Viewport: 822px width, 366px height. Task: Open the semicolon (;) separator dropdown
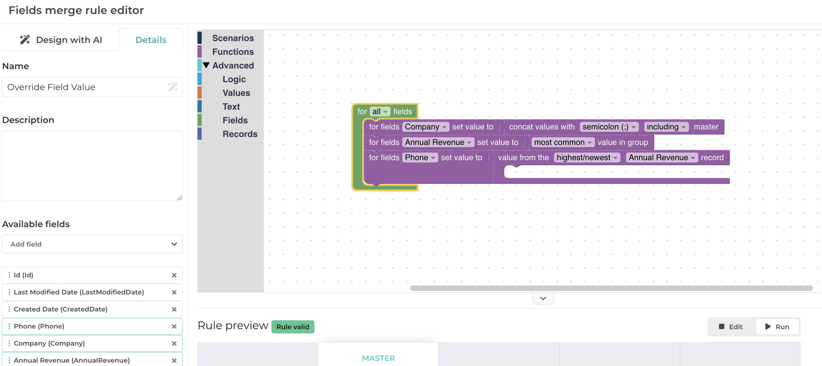click(x=609, y=127)
